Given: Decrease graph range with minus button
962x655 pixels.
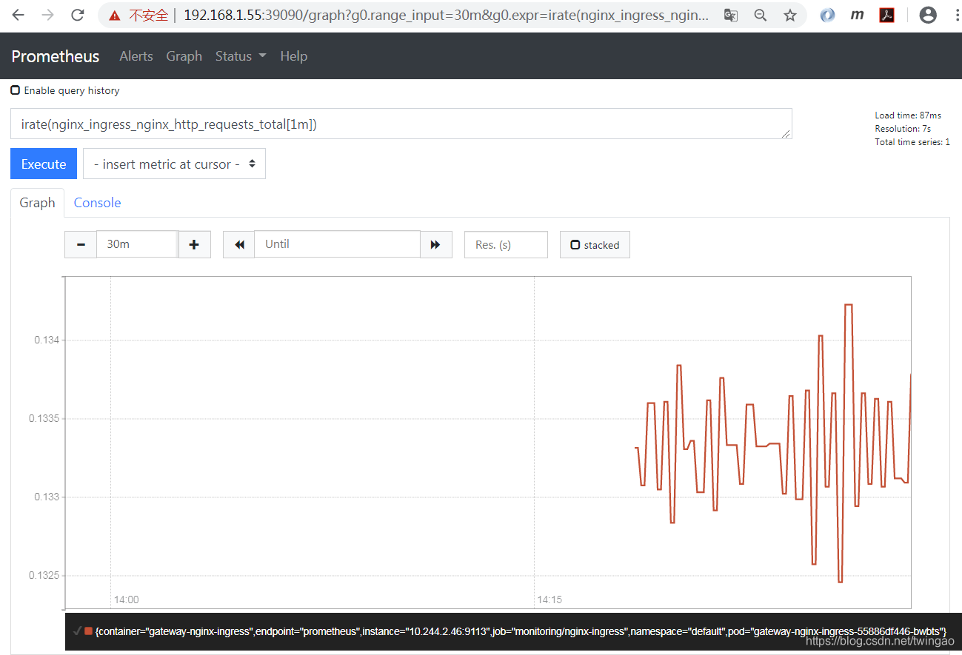Looking at the screenshot, I should (81, 244).
